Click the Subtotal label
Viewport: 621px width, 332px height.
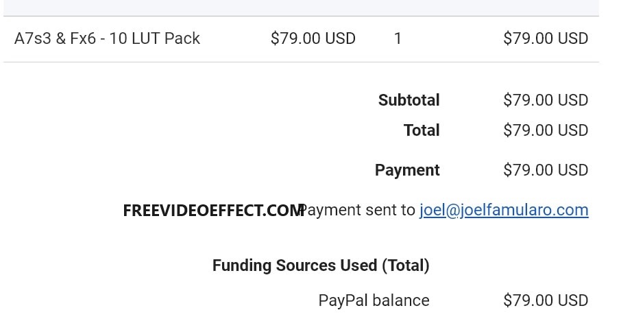pyautogui.click(x=409, y=100)
